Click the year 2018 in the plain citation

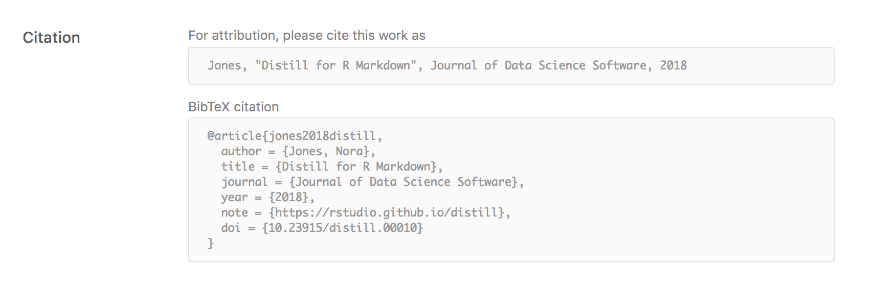coord(673,65)
